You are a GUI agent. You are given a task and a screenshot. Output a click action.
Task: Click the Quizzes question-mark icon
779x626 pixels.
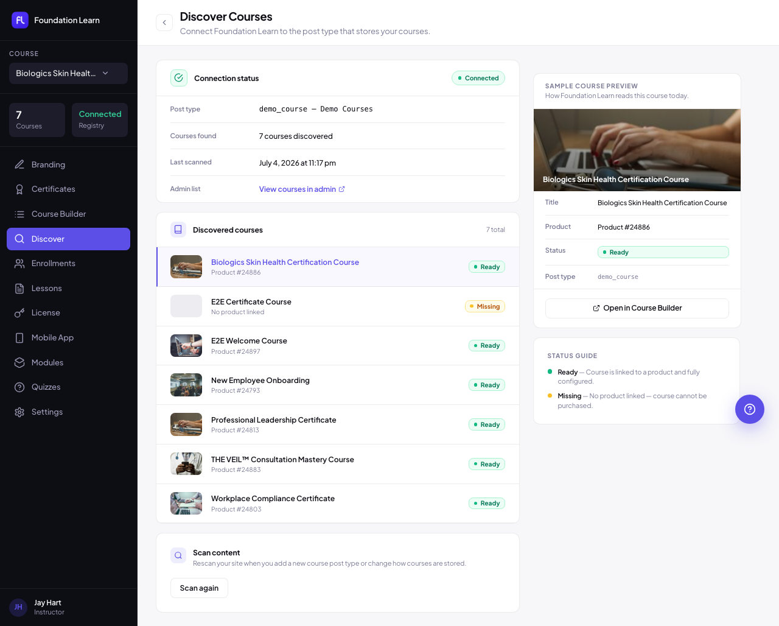pos(19,387)
